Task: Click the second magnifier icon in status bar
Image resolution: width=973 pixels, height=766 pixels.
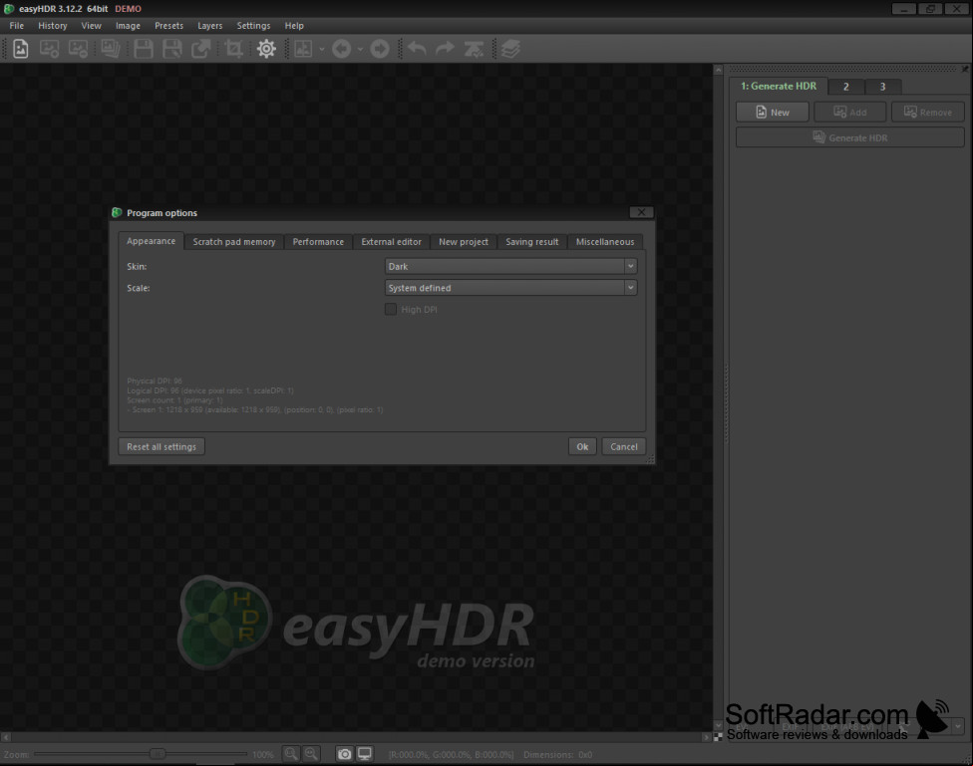Action: pos(311,754)
